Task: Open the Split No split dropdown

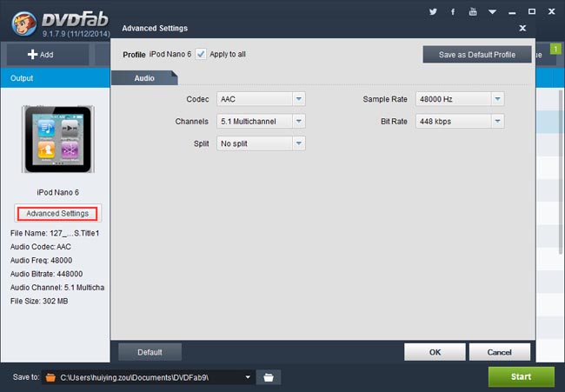Action: pyautogui.click(x=261, y=143)
